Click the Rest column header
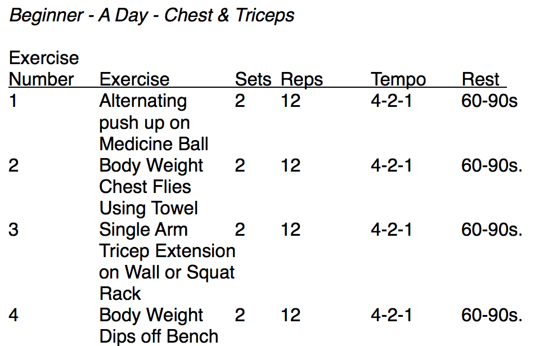Viewport: 539px width, 346px height. click(x=480, y=79)
